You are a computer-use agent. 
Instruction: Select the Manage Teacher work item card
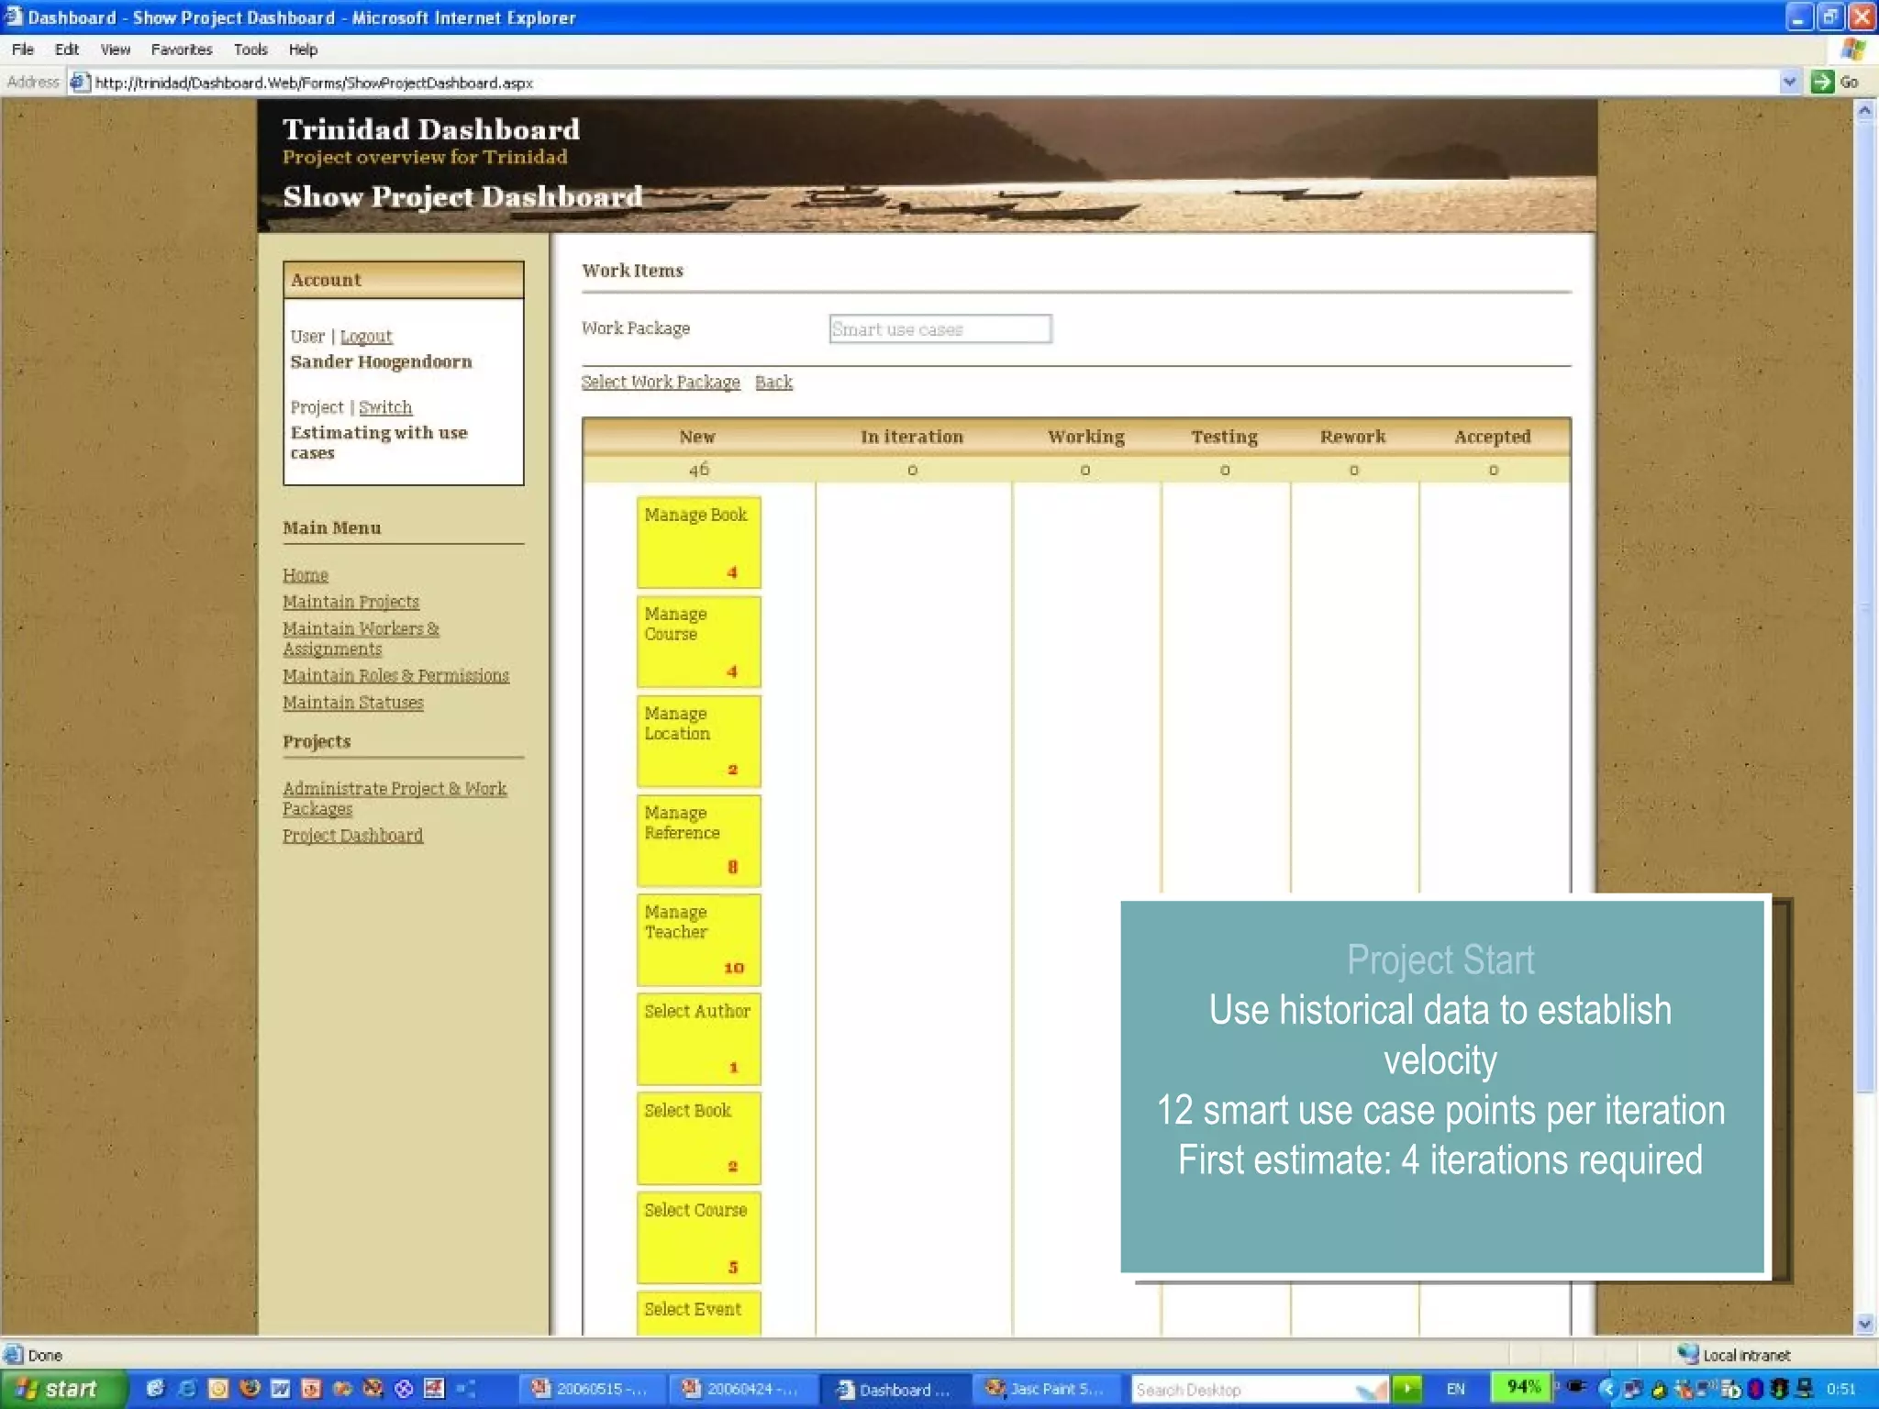698,939
